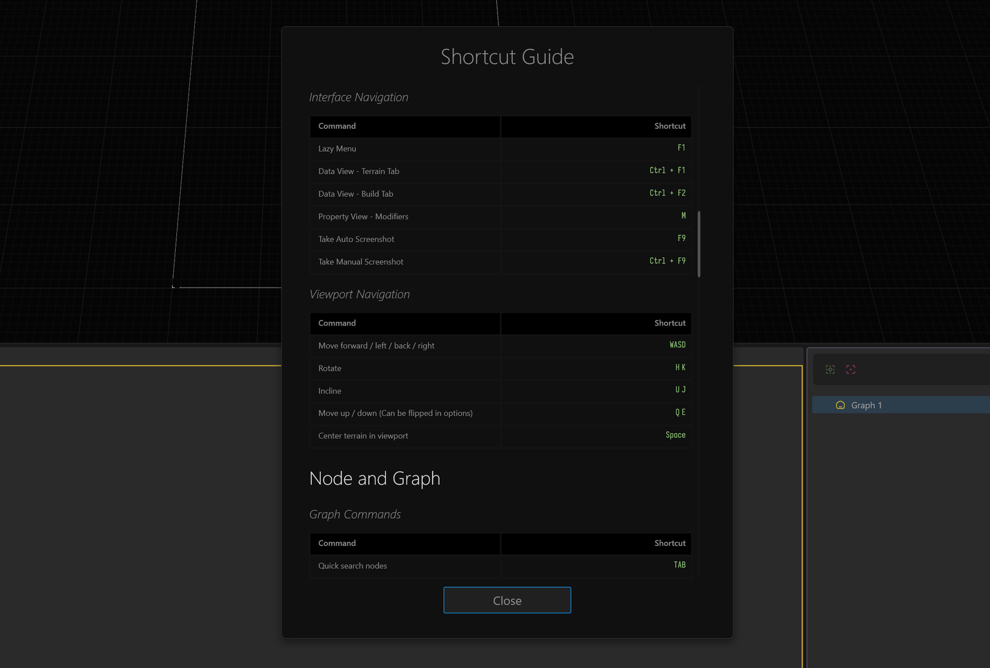Click the Viewport Navigation section heading
Image resolution: width=990 pixels, height=668 pixels.
tap(359, 294)
